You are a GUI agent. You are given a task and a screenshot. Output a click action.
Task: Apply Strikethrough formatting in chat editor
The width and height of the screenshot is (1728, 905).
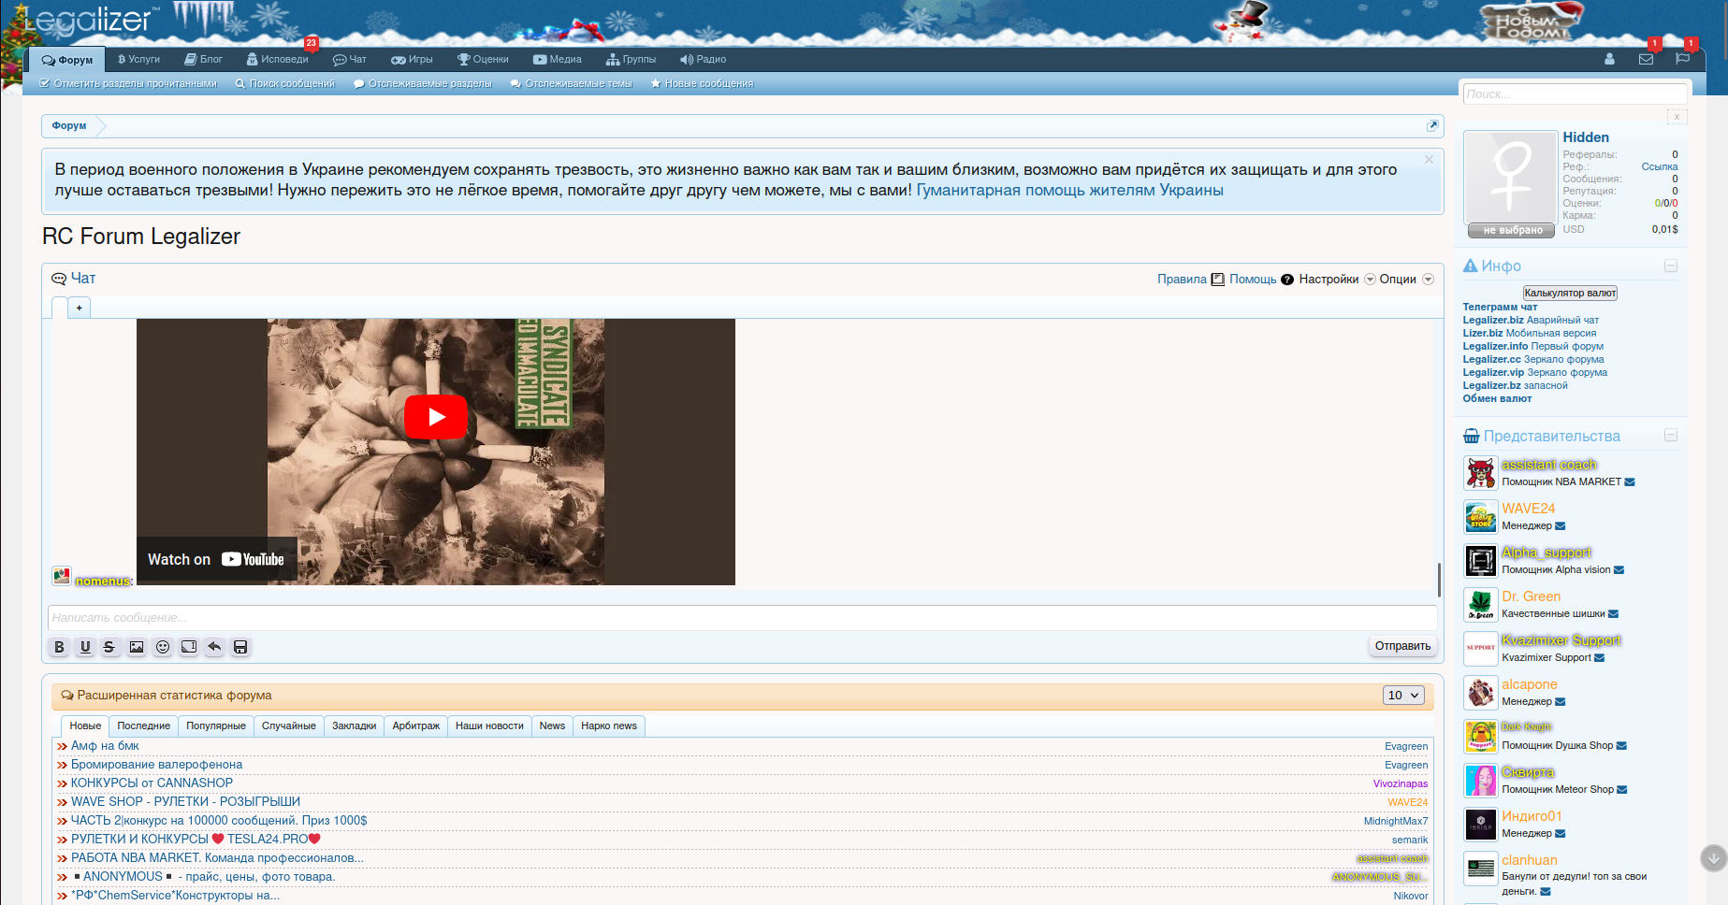click(109, 647)
